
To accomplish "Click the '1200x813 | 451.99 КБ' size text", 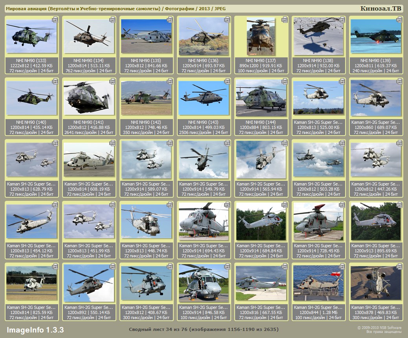I will pyautogui.click(x=89, y=251).
